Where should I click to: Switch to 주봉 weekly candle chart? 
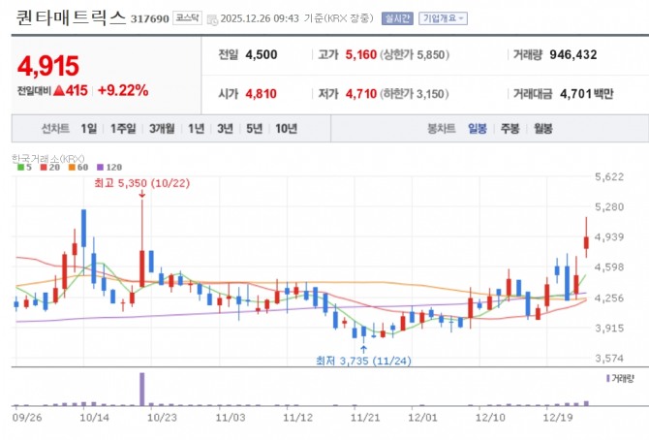(510, 129)
